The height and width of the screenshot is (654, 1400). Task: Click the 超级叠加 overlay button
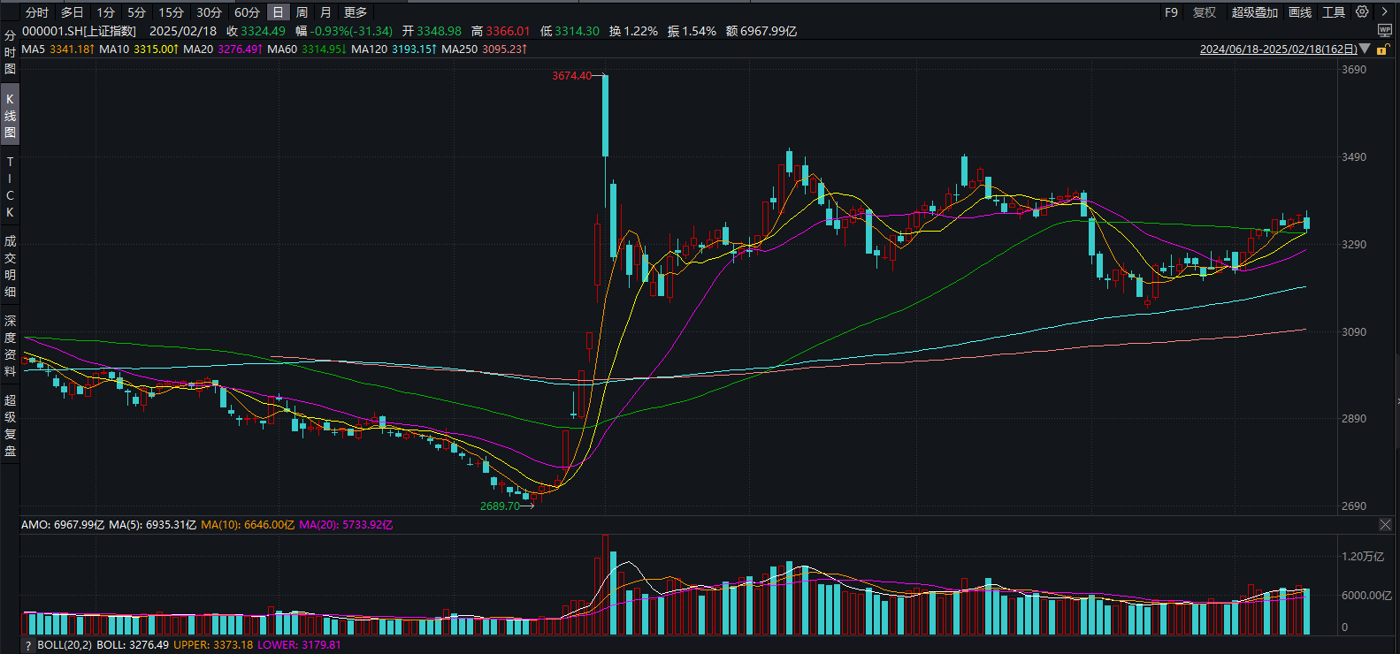pos(1254,12)
